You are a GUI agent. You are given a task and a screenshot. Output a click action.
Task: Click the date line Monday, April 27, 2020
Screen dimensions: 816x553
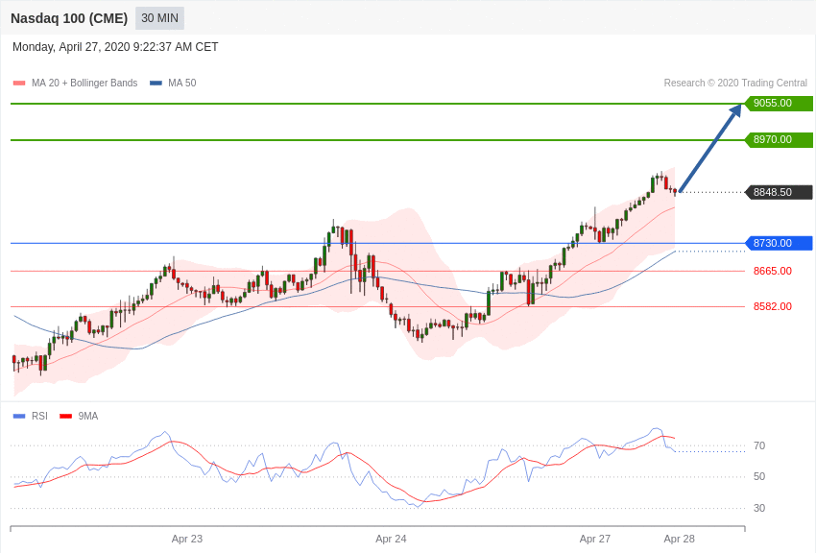115,47
